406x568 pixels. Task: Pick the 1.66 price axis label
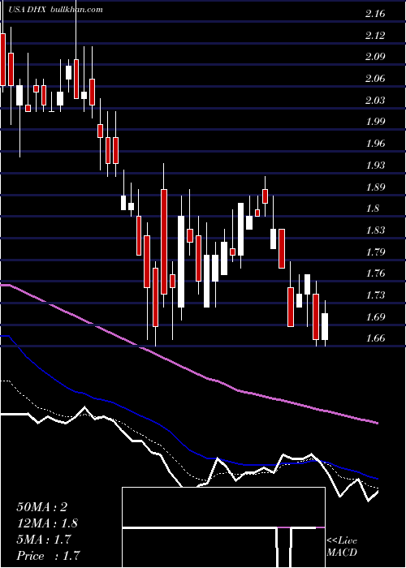375,338
